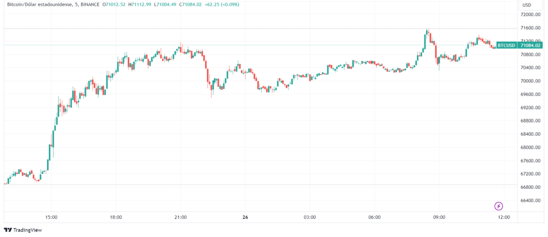Viewport: 548px width, 237px height.
Task: Select the 03:00 time axis label
Action: (310, 217)
